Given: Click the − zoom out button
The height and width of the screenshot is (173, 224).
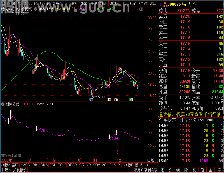Looking at the screenshot, I should point(154,165).
